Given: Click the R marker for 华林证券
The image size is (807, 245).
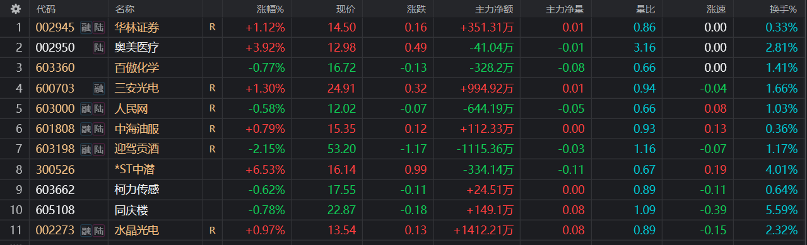Looking at the screenshot, I should point(213,28).
